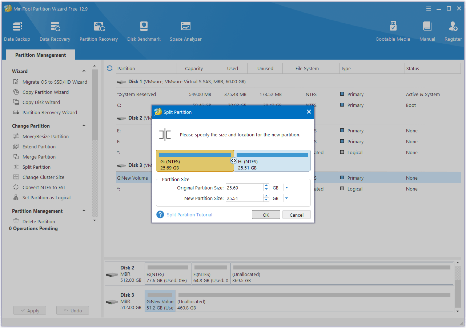This screenshot has width=466, height=328.
Task: Confirm split with OK button
Action: click(266, 215)
